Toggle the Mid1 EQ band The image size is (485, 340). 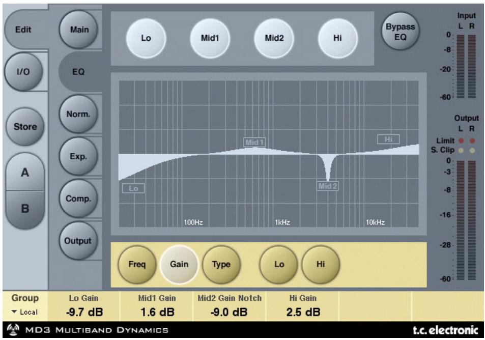click(x=210, y=38)
